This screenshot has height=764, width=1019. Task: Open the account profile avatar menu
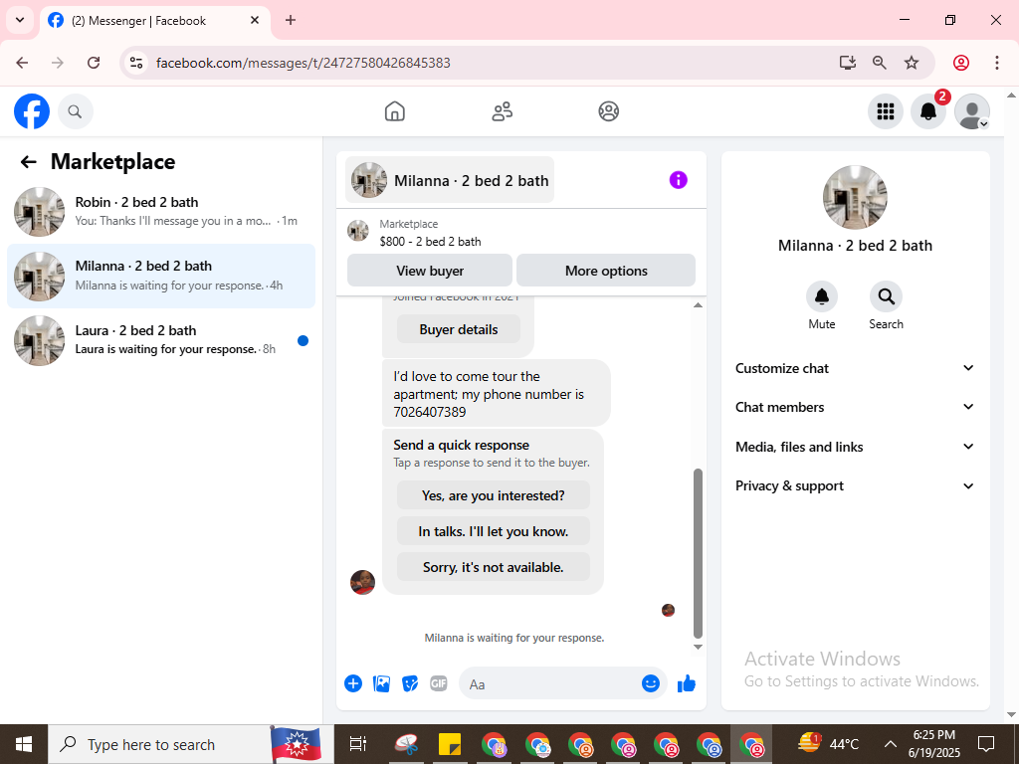pos(971,111)
